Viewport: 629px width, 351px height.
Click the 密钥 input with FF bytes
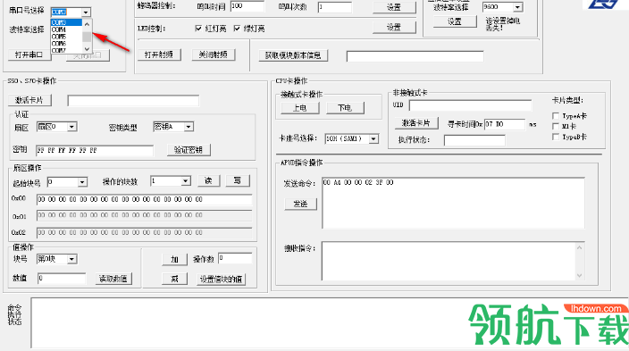[x=95, y=150]
